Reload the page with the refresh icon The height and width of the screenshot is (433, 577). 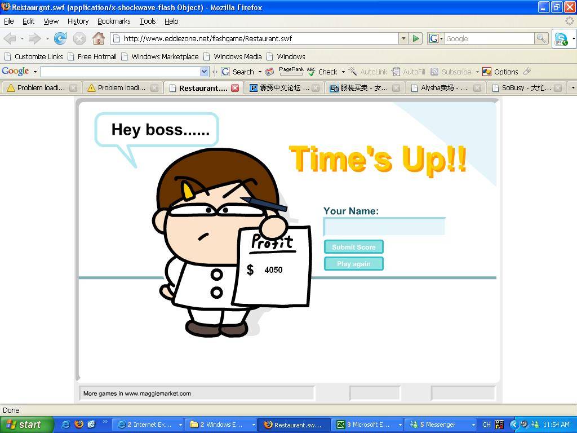click(60, 38)
